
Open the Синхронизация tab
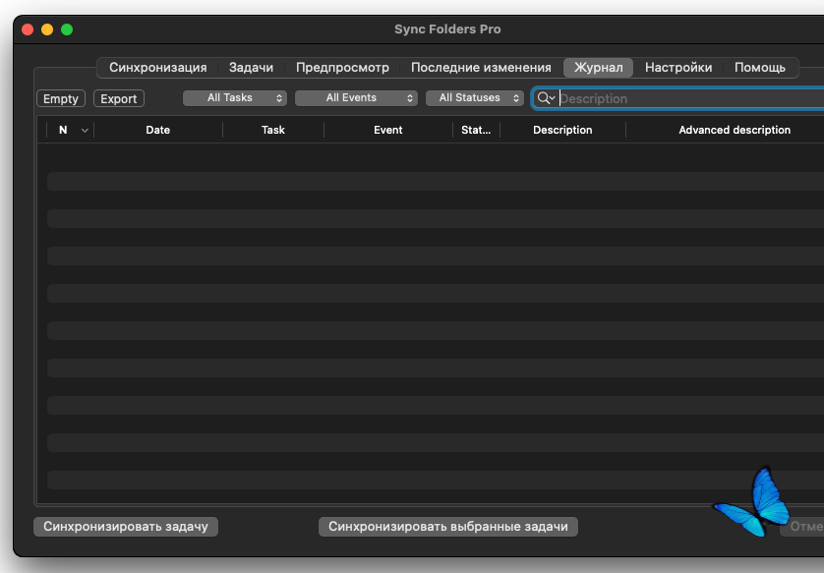coord(157,68)
